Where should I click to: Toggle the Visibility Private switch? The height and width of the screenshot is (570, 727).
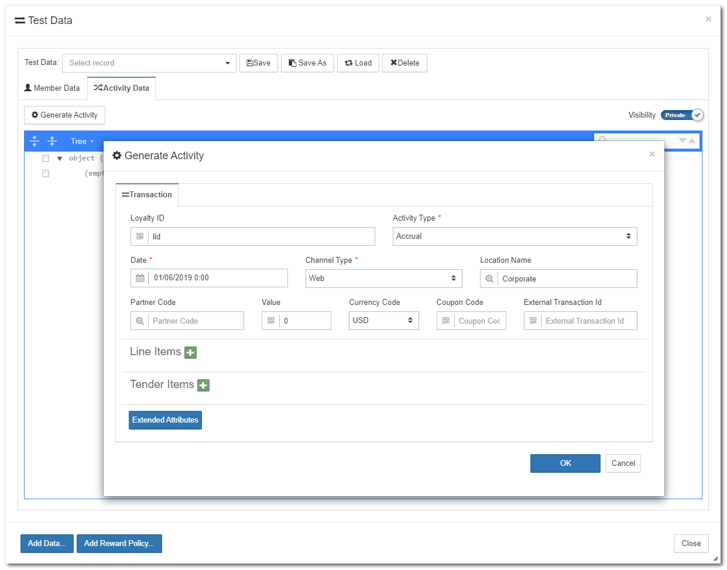coord(682,115)
